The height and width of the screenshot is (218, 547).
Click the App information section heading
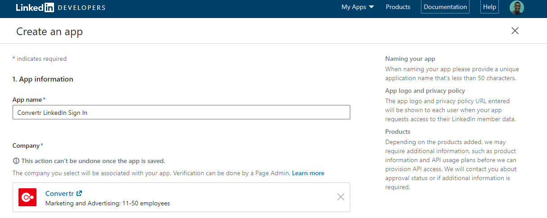(x=43, y=79)
